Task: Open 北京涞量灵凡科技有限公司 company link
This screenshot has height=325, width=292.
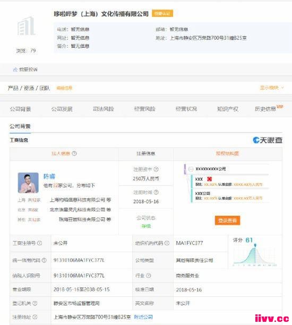Action: (78, 210)
